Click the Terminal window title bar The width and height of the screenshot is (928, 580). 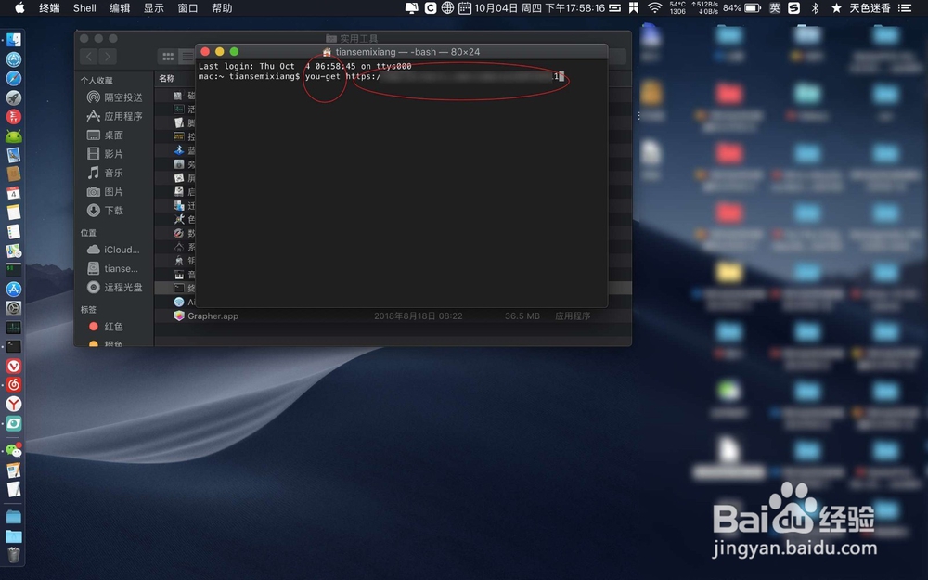click(401, 52)
